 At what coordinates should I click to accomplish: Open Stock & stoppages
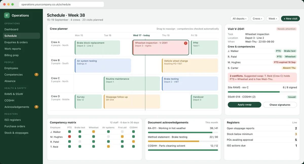22,133
